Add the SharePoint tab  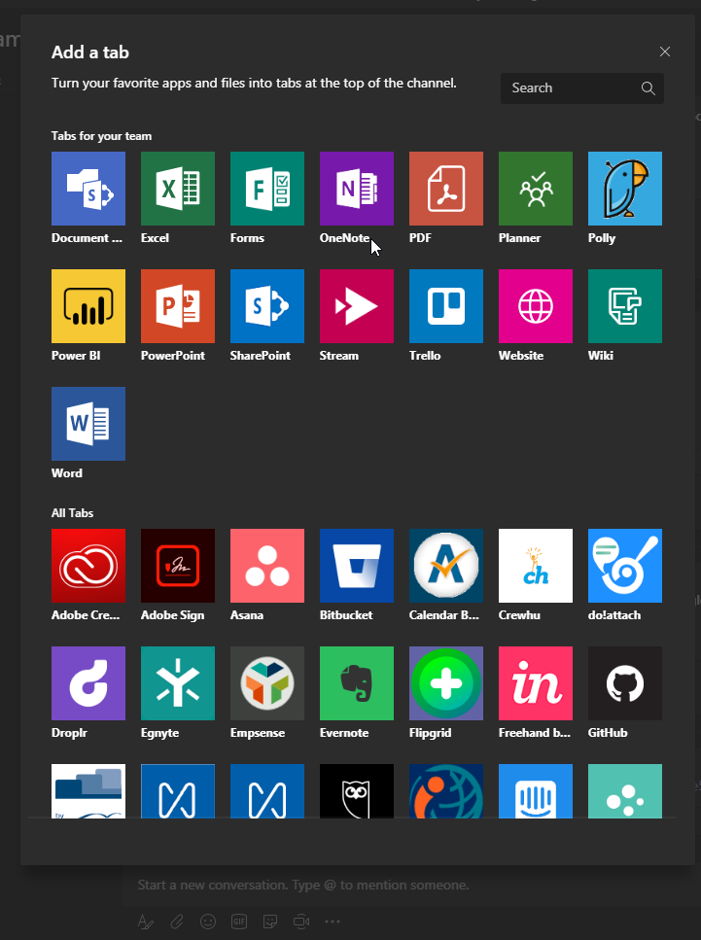coord(266,306)
